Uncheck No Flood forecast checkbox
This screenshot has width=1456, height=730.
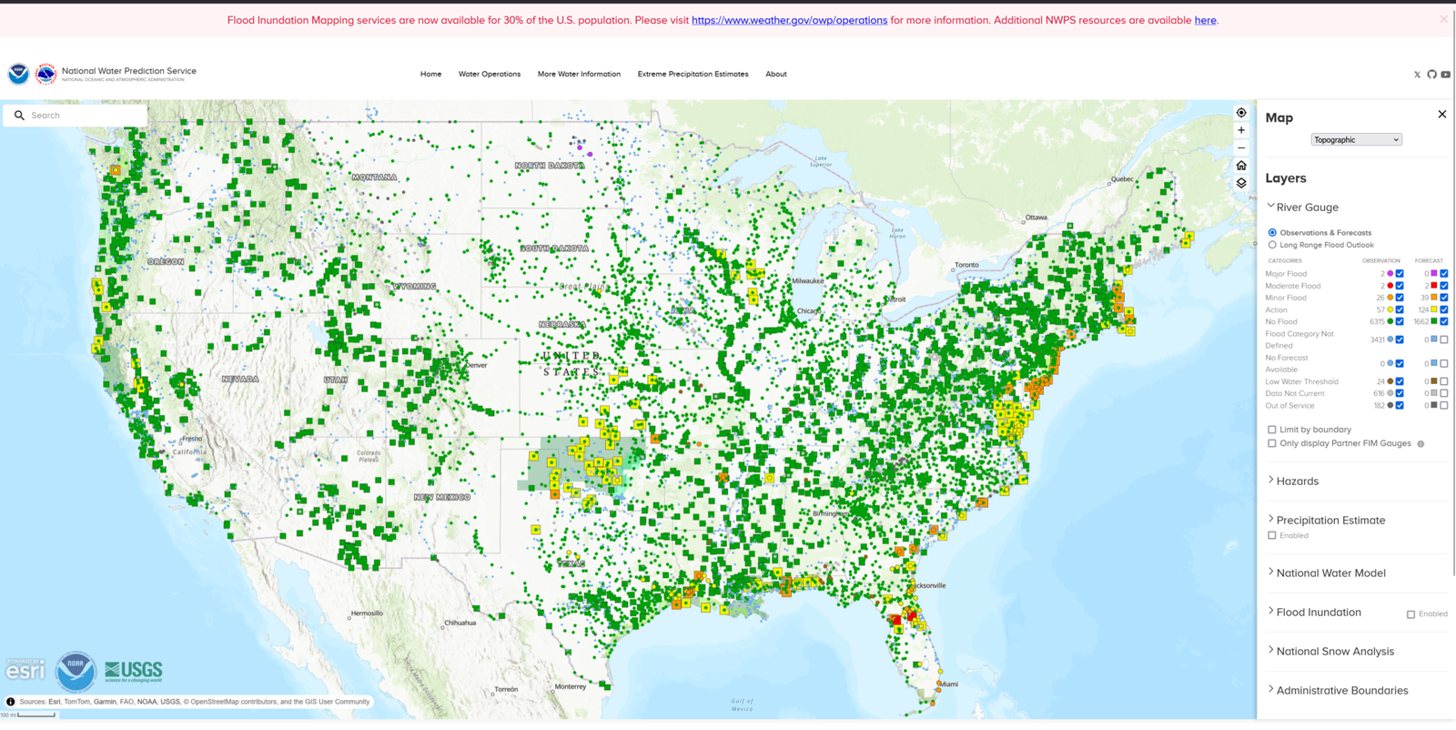coord(1444,321)
